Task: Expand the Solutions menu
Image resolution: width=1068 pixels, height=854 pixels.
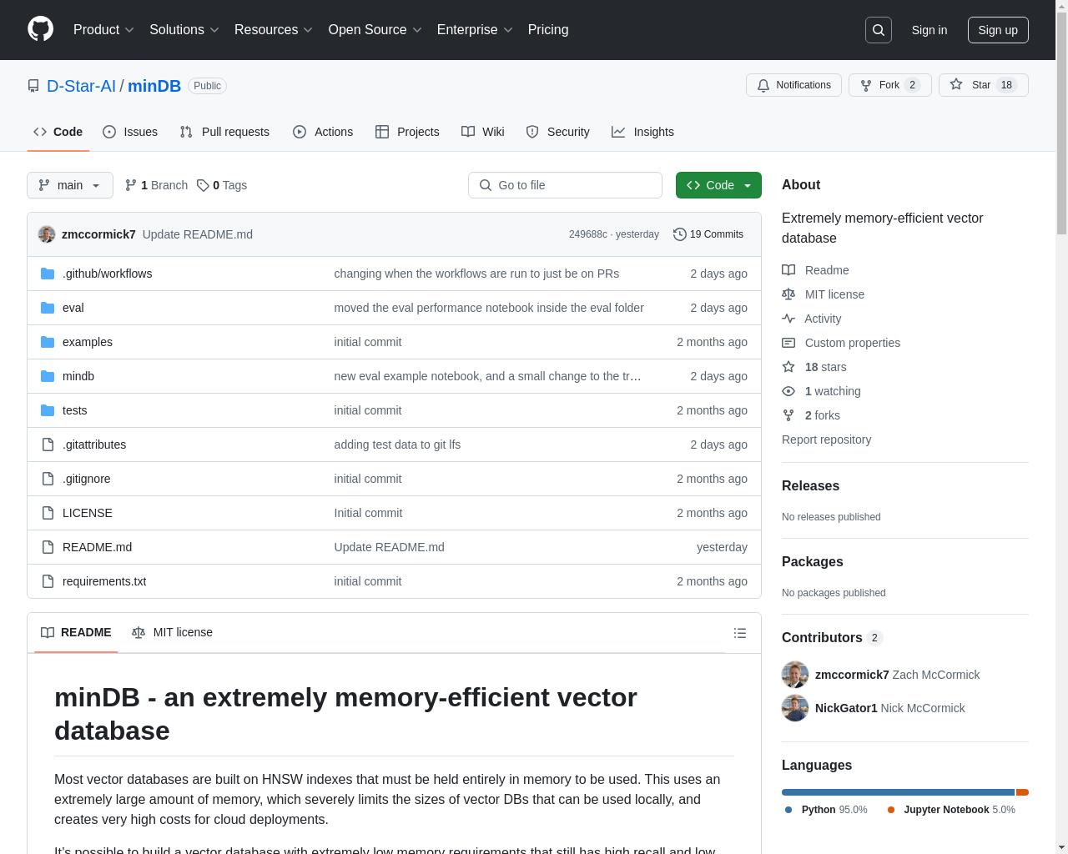Action: pos(184,30)
